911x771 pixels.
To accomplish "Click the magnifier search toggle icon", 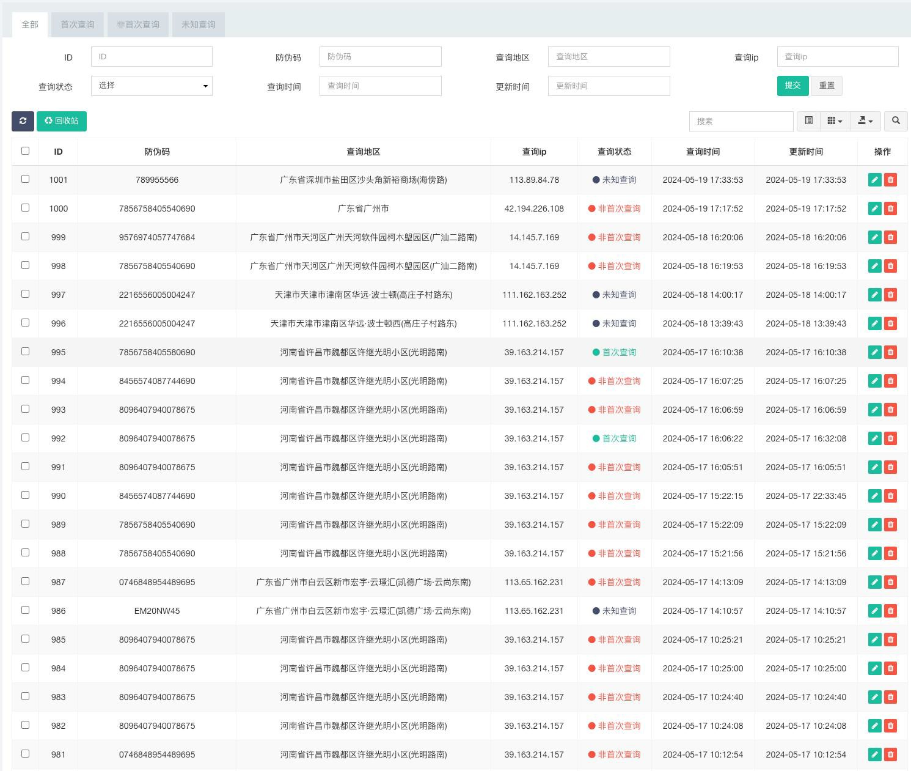I will (x=896, y=121).
